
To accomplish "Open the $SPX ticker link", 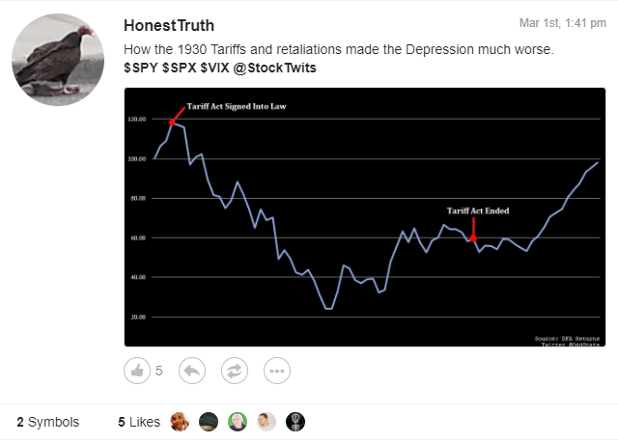I will [x=180, y=68].
